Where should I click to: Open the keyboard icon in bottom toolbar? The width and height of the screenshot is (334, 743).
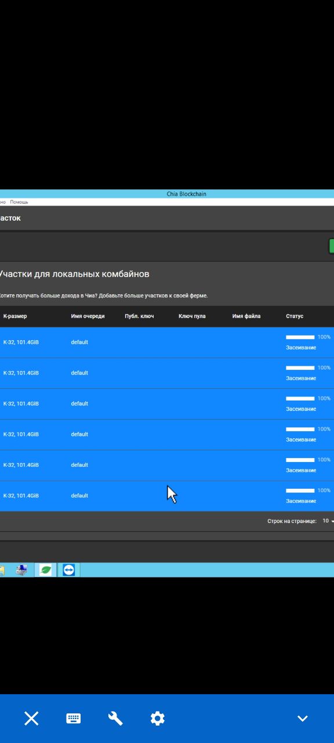click(73, 718)
